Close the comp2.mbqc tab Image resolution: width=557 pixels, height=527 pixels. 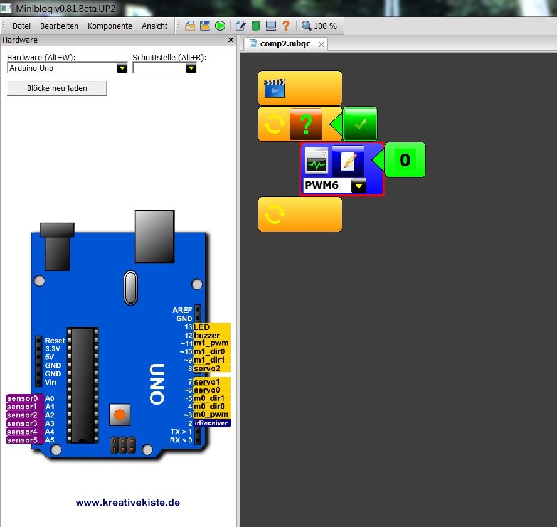tap(321, 44)
